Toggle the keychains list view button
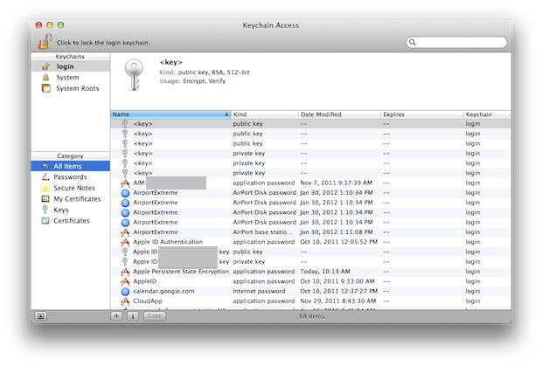This screenshot has width=542, height=366. tap(41, 316)
